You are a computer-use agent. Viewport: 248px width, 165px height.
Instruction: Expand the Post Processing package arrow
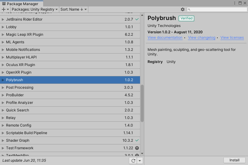(x=3, y=87)
